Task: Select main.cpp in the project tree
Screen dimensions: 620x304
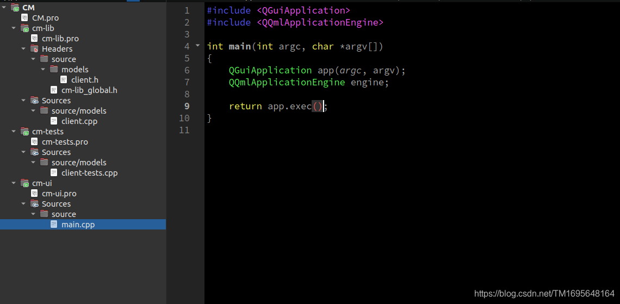Action: 78,225
